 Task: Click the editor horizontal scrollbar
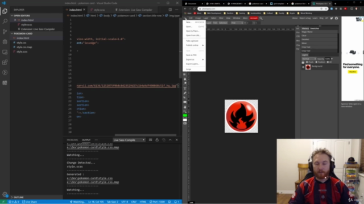point(146,135)
